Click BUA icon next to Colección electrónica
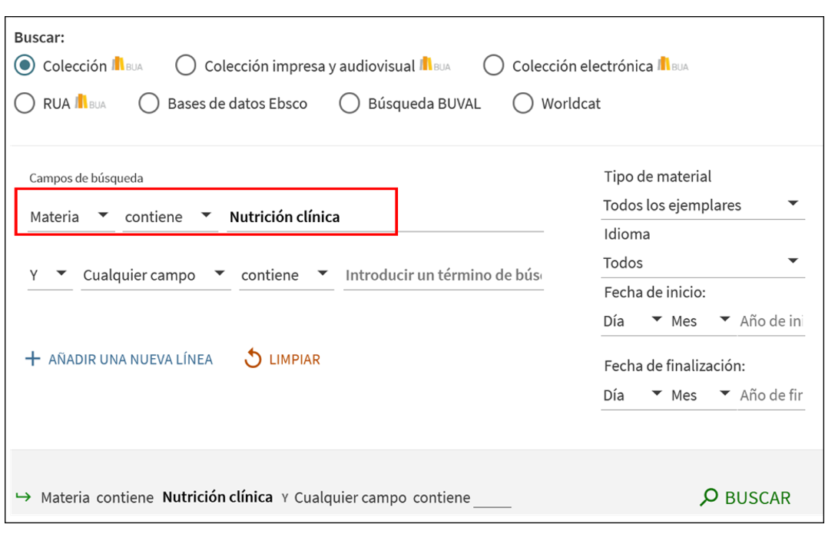Screen dimensions: 835x541 tap(672, 65)
